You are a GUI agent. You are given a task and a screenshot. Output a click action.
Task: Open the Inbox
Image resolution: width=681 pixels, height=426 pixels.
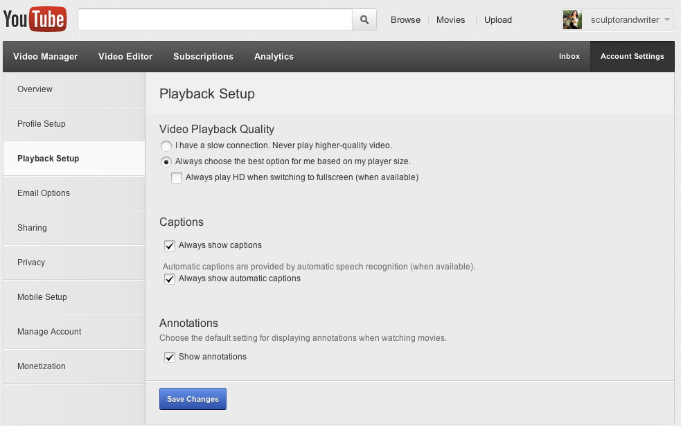(569, 56)
